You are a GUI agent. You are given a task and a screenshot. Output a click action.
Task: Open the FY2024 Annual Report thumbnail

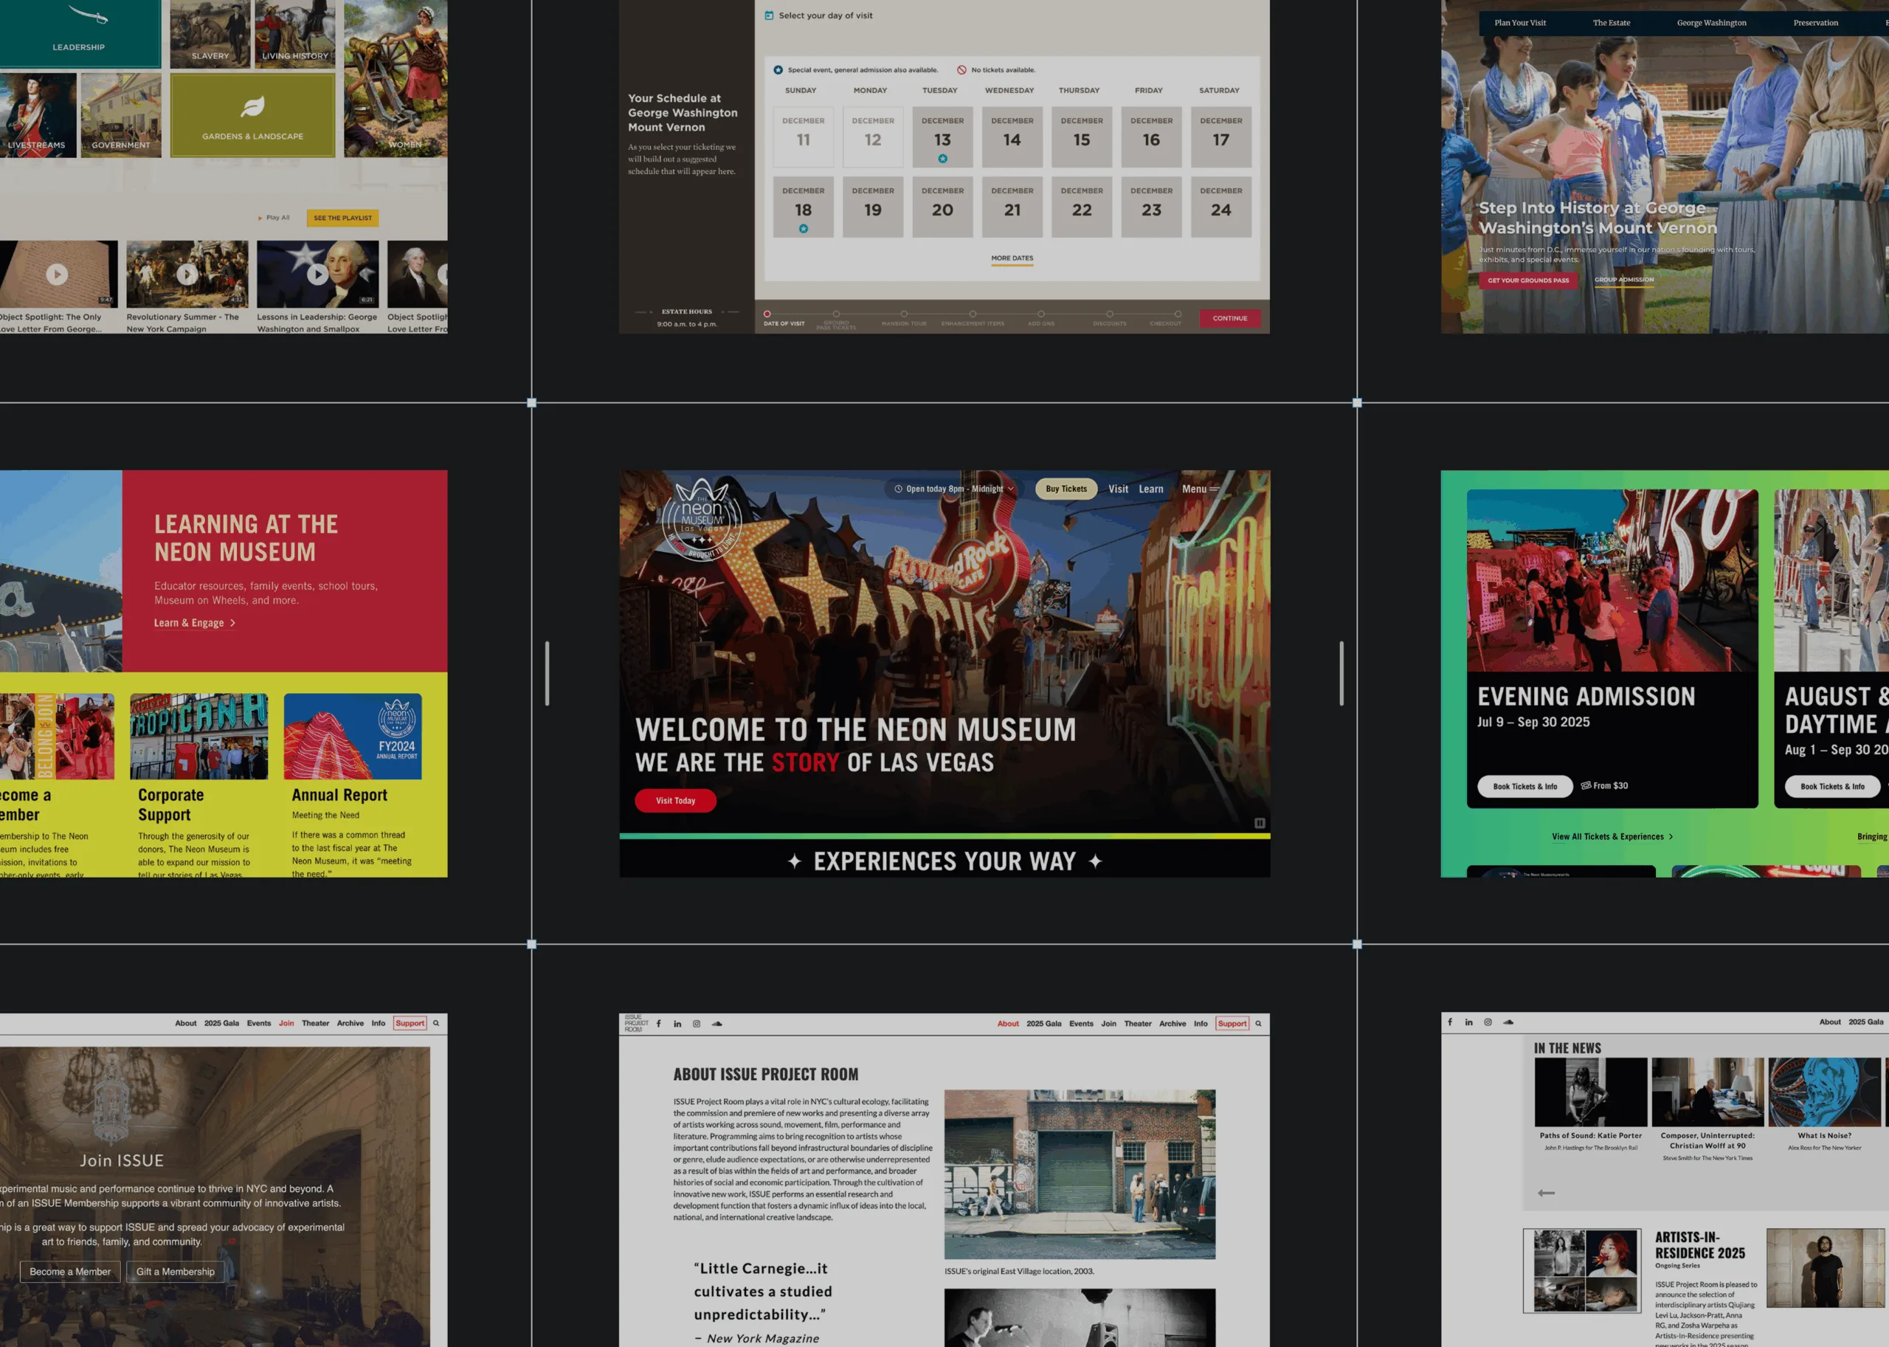(353, 737)
